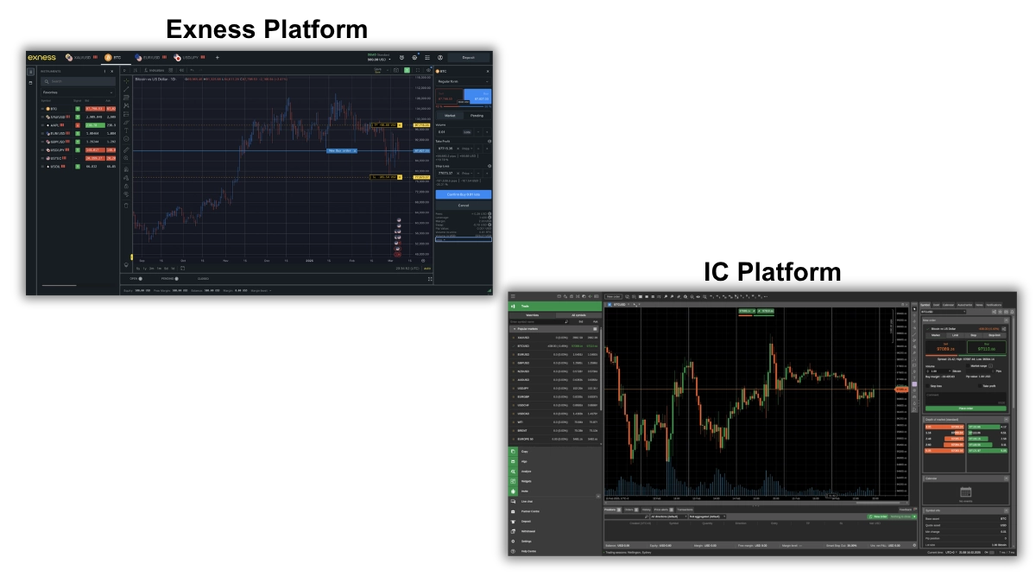Cancel the order in the Exness panel
The height and width of the screenshot is (583, 1036).
click(x=464, y=206)
